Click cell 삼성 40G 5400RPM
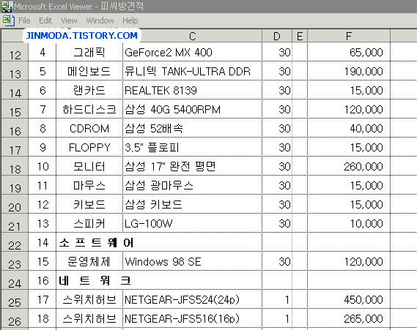Viewport: 417px width, 330px height. (x=192, y=109)
